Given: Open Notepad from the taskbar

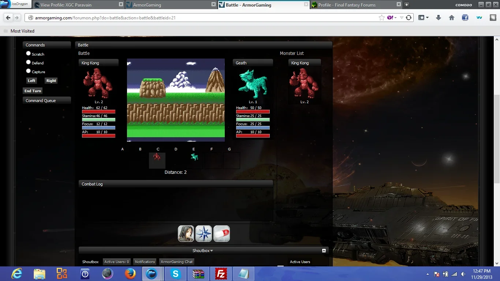Looking at the screenshot, I should 243,274.
